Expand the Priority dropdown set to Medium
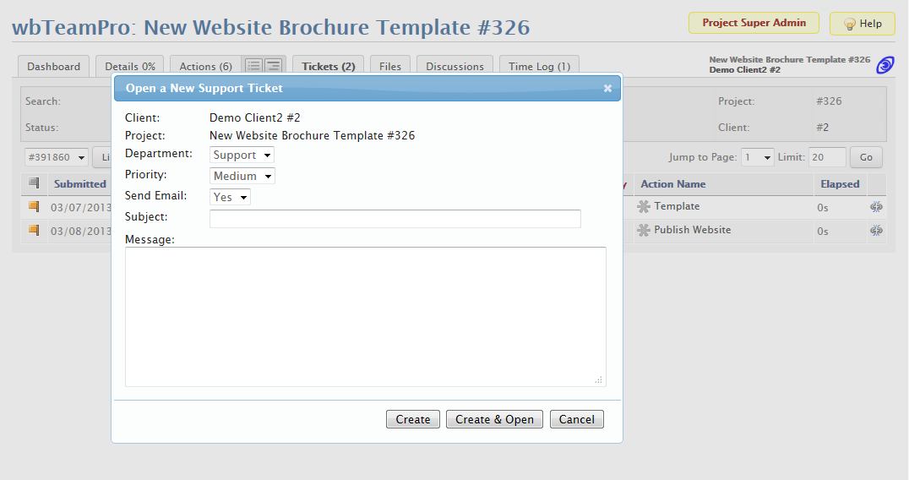This screenshot has height=480, width=909. coord(242,176)
